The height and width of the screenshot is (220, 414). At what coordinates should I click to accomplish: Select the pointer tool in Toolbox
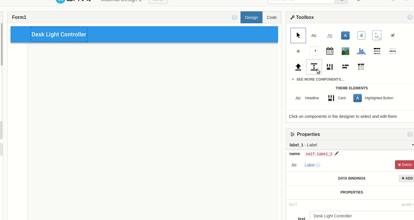pos(298,36)
